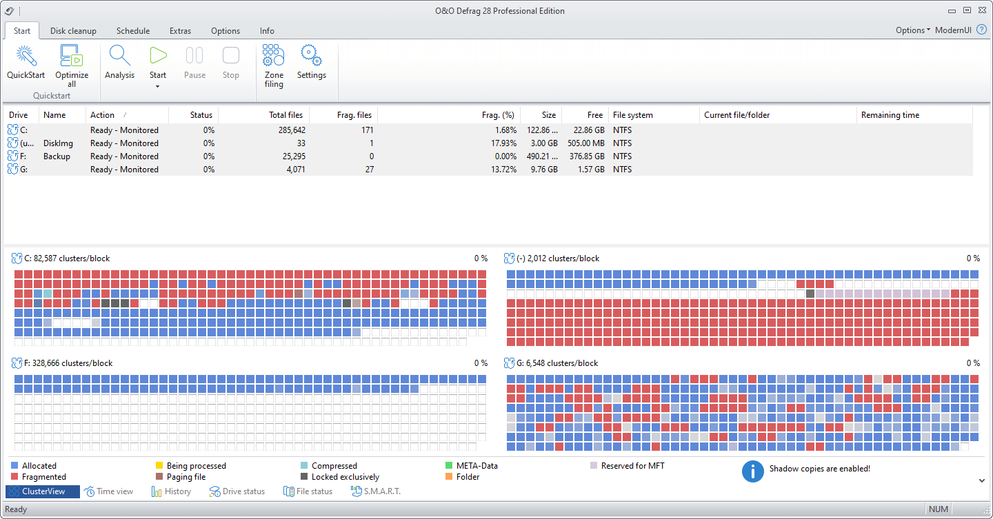Open the Drive status view
The height and width of the screenshot is (519, 993).
237,491
